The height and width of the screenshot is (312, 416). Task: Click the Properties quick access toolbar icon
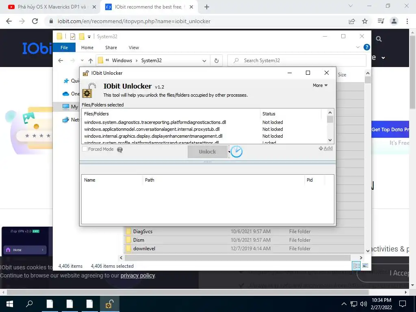pyautogui.click(x=72, y=37)
